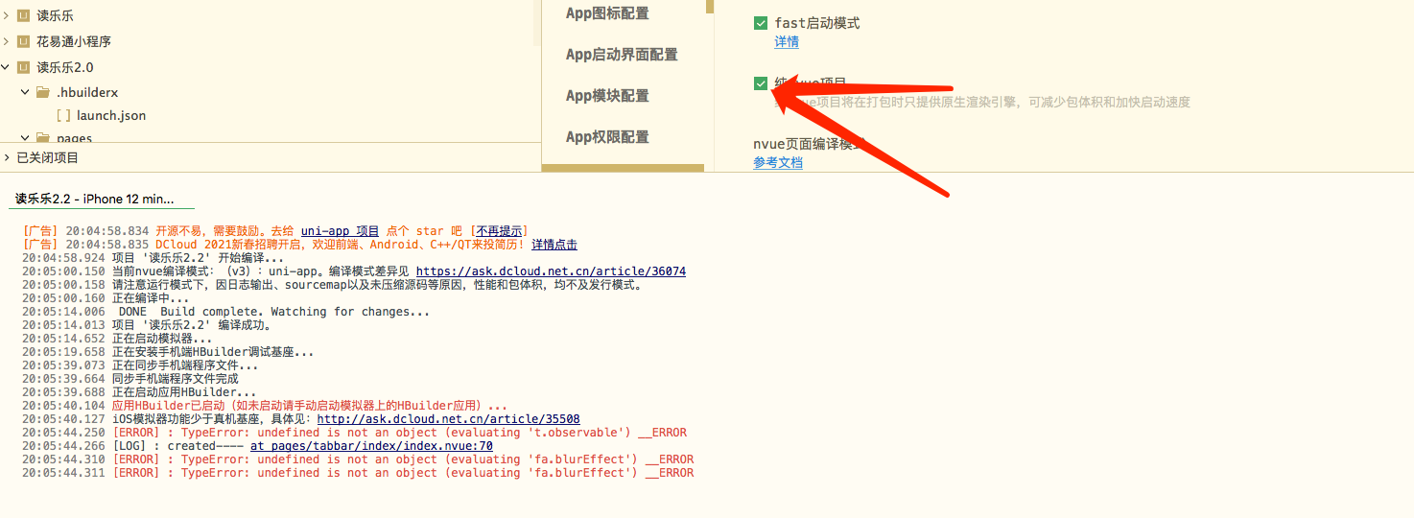Open the launch.json file icon
The image size is (1414, 518).
pos(63,116)
